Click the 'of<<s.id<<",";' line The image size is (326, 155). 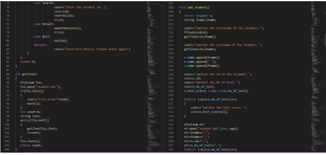pyautogui.click(x=196, y=141)
